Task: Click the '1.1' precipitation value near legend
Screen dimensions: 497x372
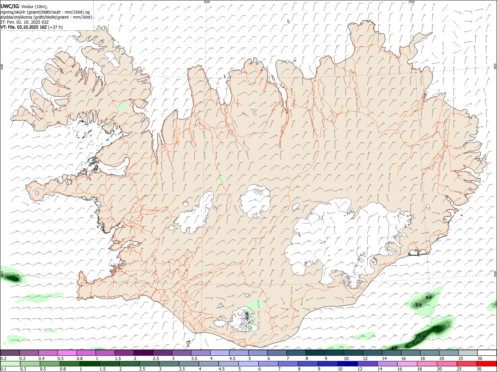Action: point(394,348)
